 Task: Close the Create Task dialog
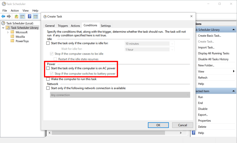pos(191,16)
